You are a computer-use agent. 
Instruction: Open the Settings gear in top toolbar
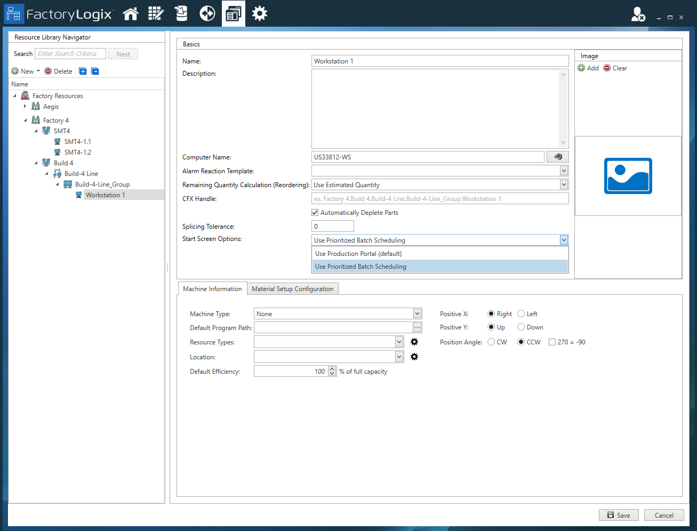pyautogui.click(x=260, y=13)
